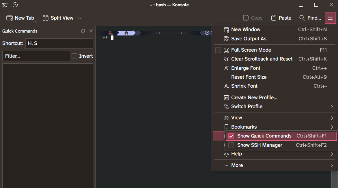Click the F11 shortcut text
The width and height of the screenshot is (338, 188).
point(323,50)
